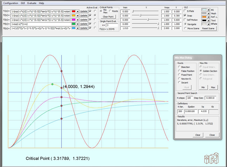Click Max button in Min Max Dialog

pyautogui.click(x=213, y=87)
